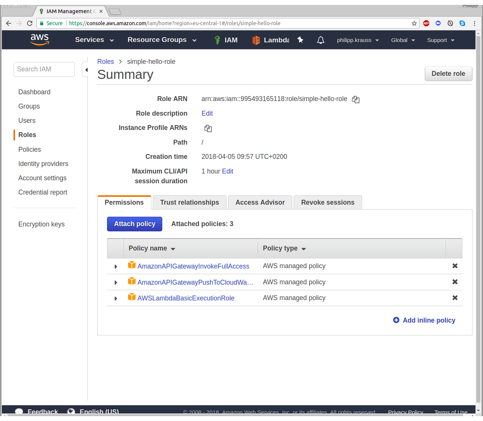Open the notifications bell icon
483x421 pixels.
(320, 40)
